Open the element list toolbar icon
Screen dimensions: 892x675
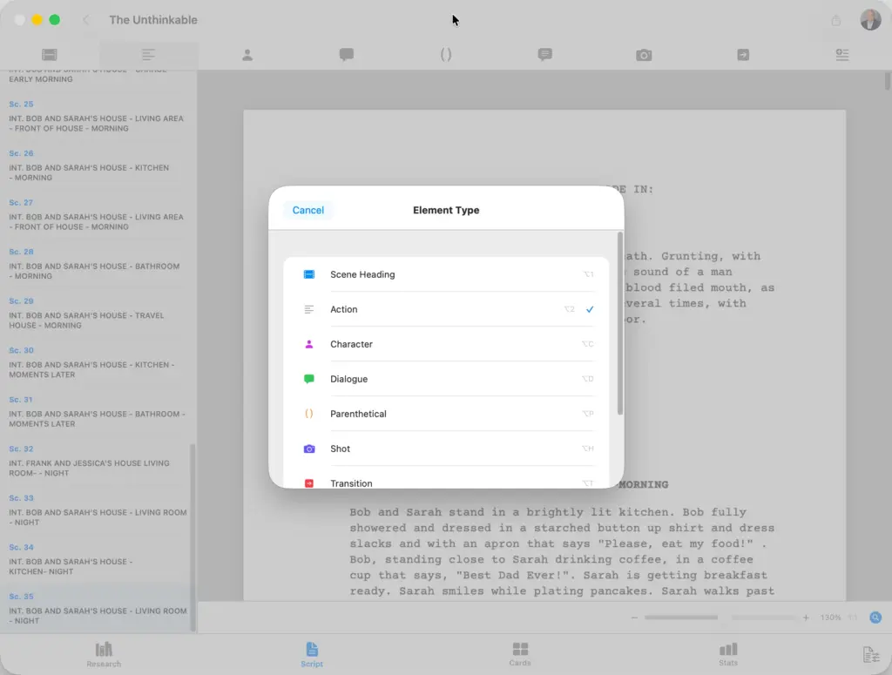(x=842, y=55)
